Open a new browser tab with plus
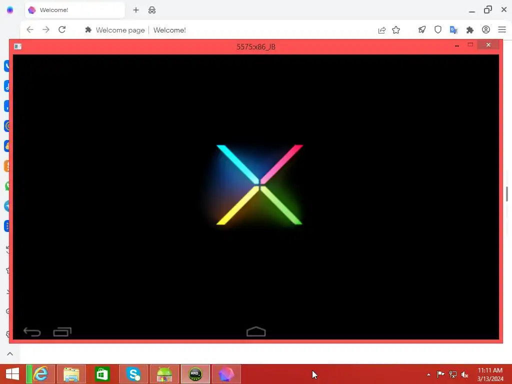 click(x=136, y=10)
